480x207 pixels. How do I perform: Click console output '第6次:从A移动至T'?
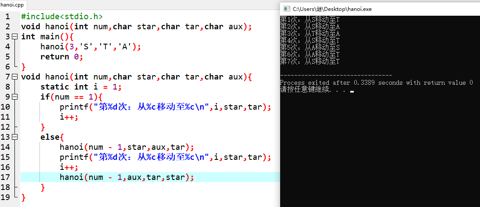pyautogui.click(x=310, y=55)
